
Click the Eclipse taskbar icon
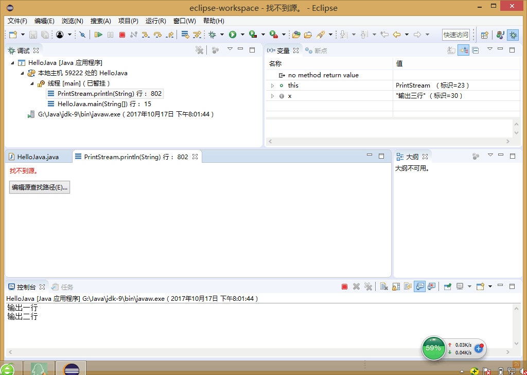(x=71, y=369)
